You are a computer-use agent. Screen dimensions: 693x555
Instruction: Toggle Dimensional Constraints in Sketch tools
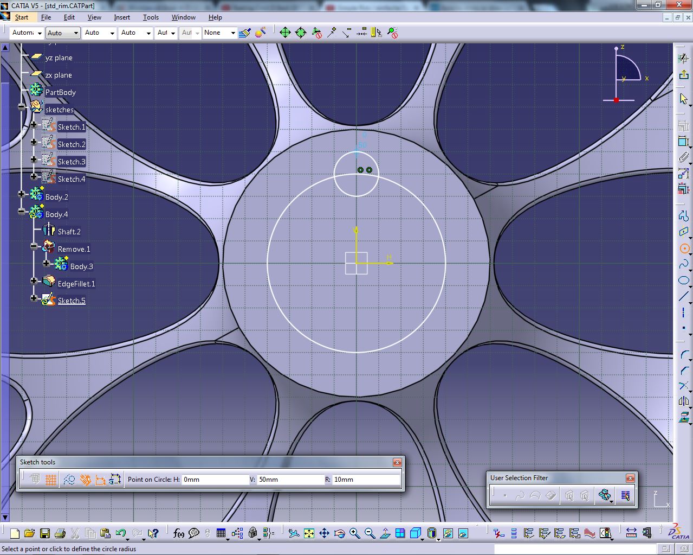point(100,480)
